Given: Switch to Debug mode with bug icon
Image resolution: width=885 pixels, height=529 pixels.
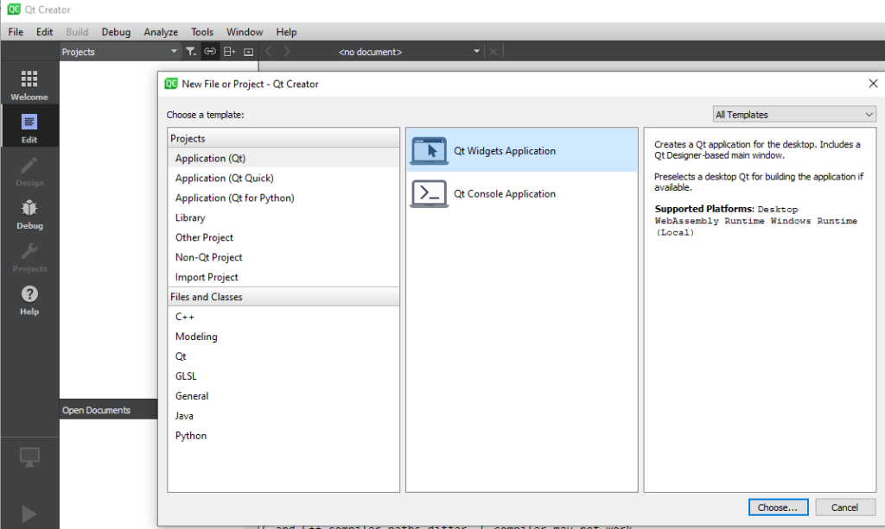Looking at the screenshot, I should point(29,214).
